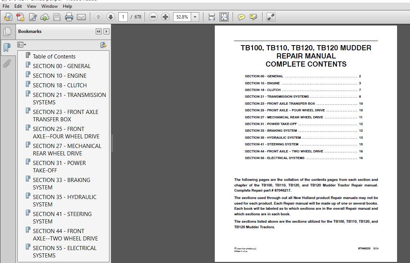Click the zoom in plus button
This screenshot has height=263, width=410.
click(165, 17)
